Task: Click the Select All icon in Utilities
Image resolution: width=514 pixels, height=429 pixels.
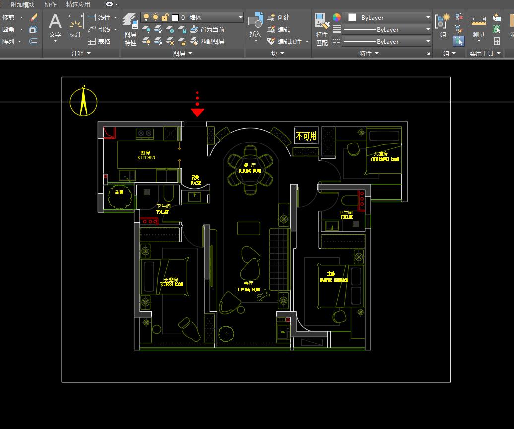Action: (x=497, y=29)
